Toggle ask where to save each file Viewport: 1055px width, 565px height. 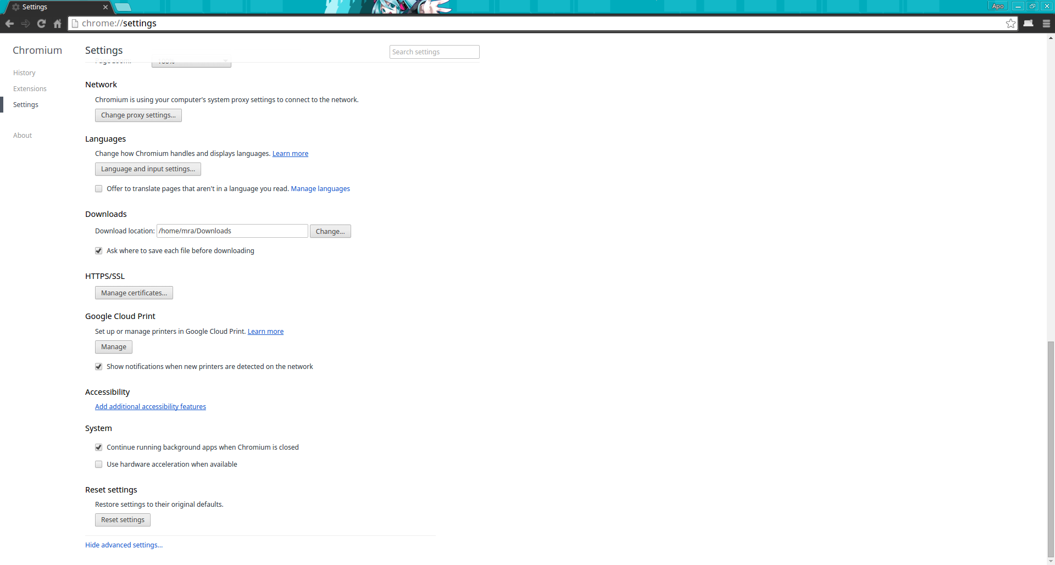click(x=99, y=251)
